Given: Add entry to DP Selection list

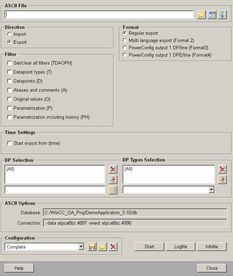Looking at the screenshot, I should pyautogui.click(x=113, y=180).
